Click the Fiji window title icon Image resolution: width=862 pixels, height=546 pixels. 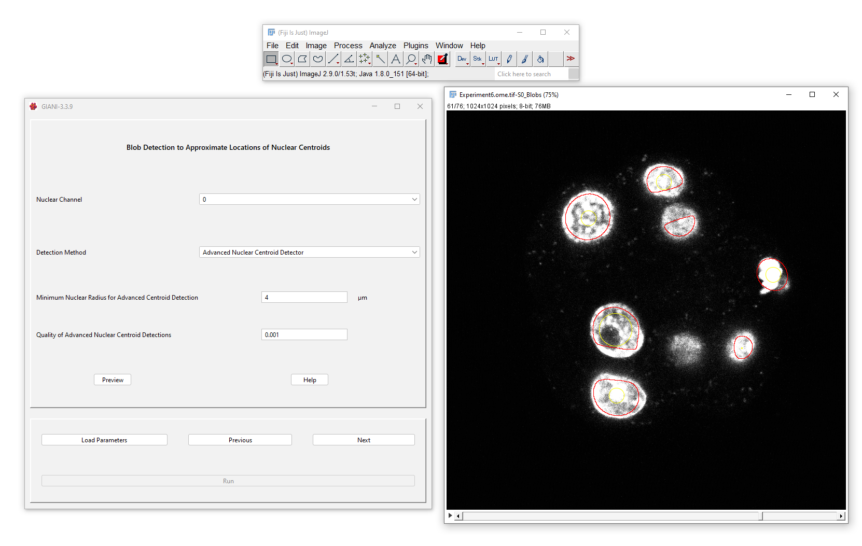[271, 33]
